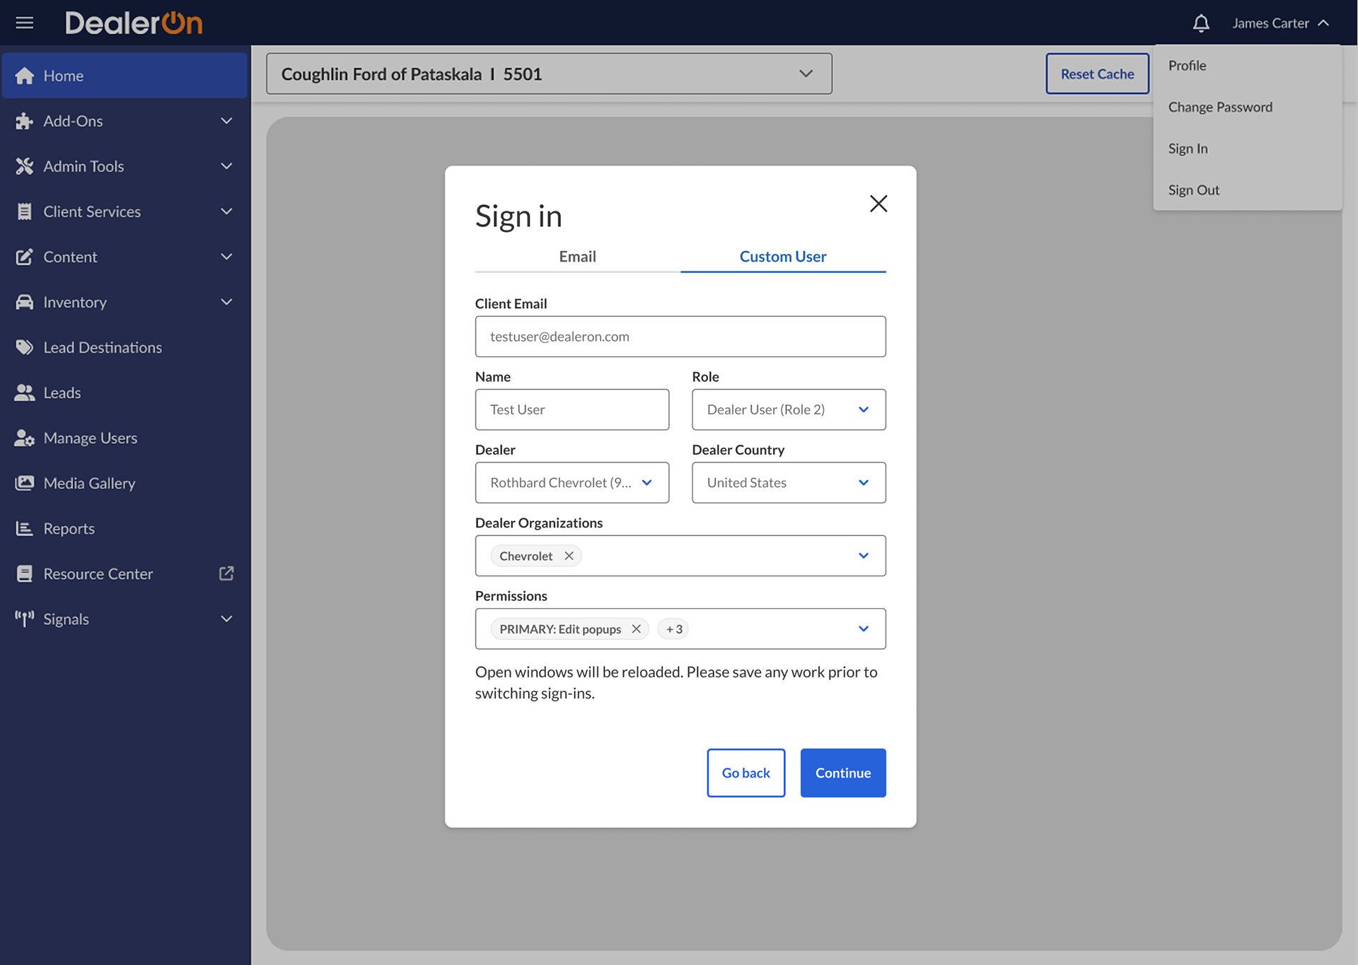Click the Add-Ons puzzle piece icon
Viewport: 1358px width, 965px height.
[x=25, y=121]
